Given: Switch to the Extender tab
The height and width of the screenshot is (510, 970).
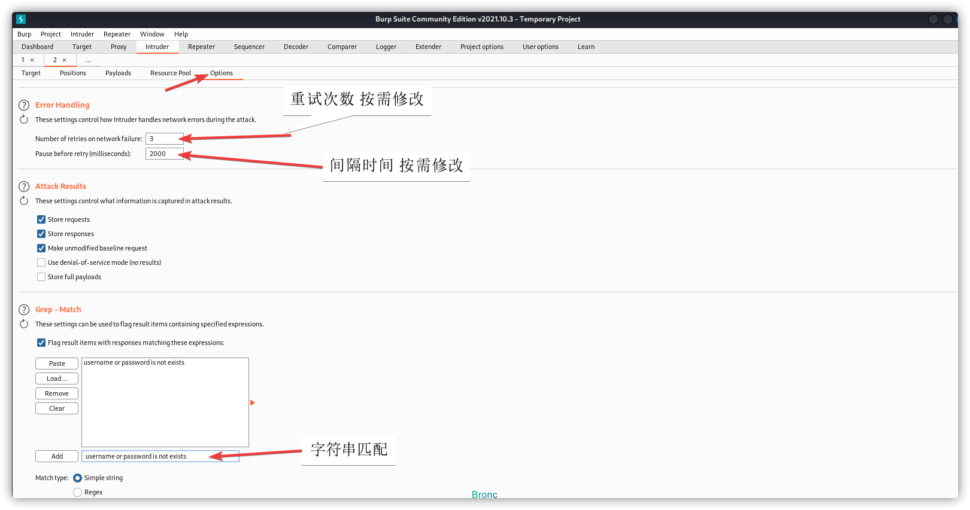Looking at the screenshot, I should tap(428, 47).
